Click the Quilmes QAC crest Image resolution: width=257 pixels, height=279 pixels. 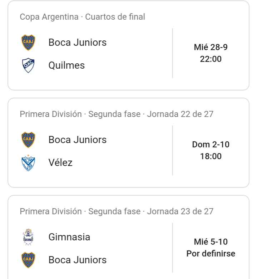pyautogui.click(x=28, y=65)
